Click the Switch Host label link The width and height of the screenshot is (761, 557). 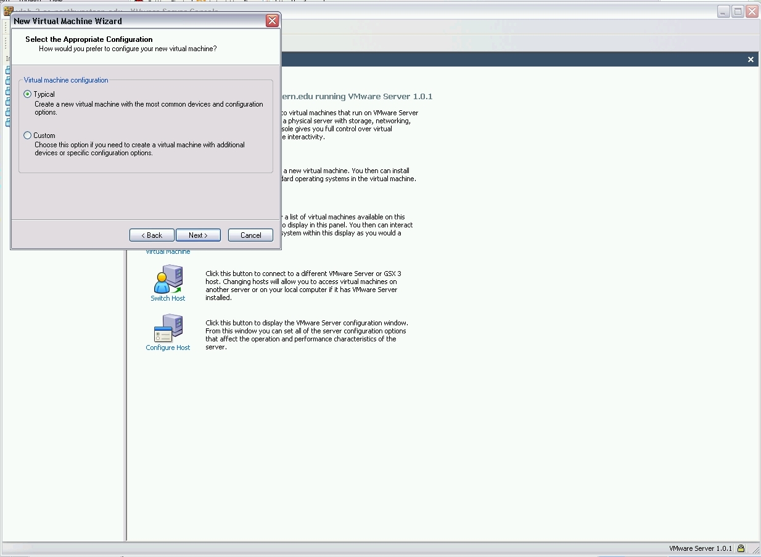[168, 298]
